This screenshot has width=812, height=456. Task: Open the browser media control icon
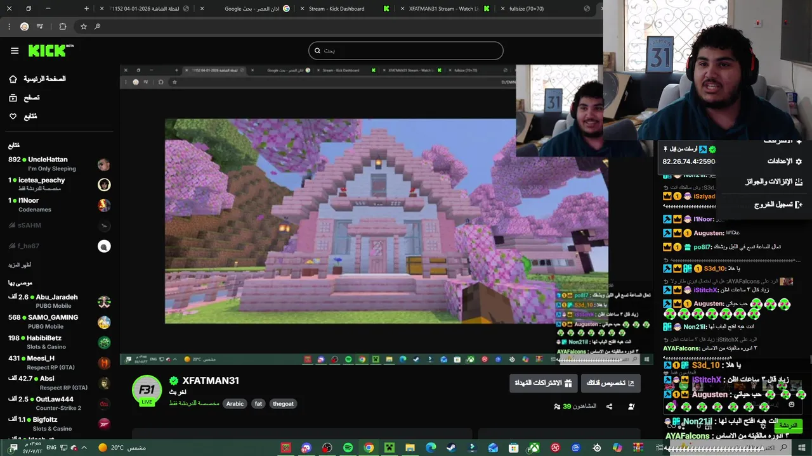40,27
